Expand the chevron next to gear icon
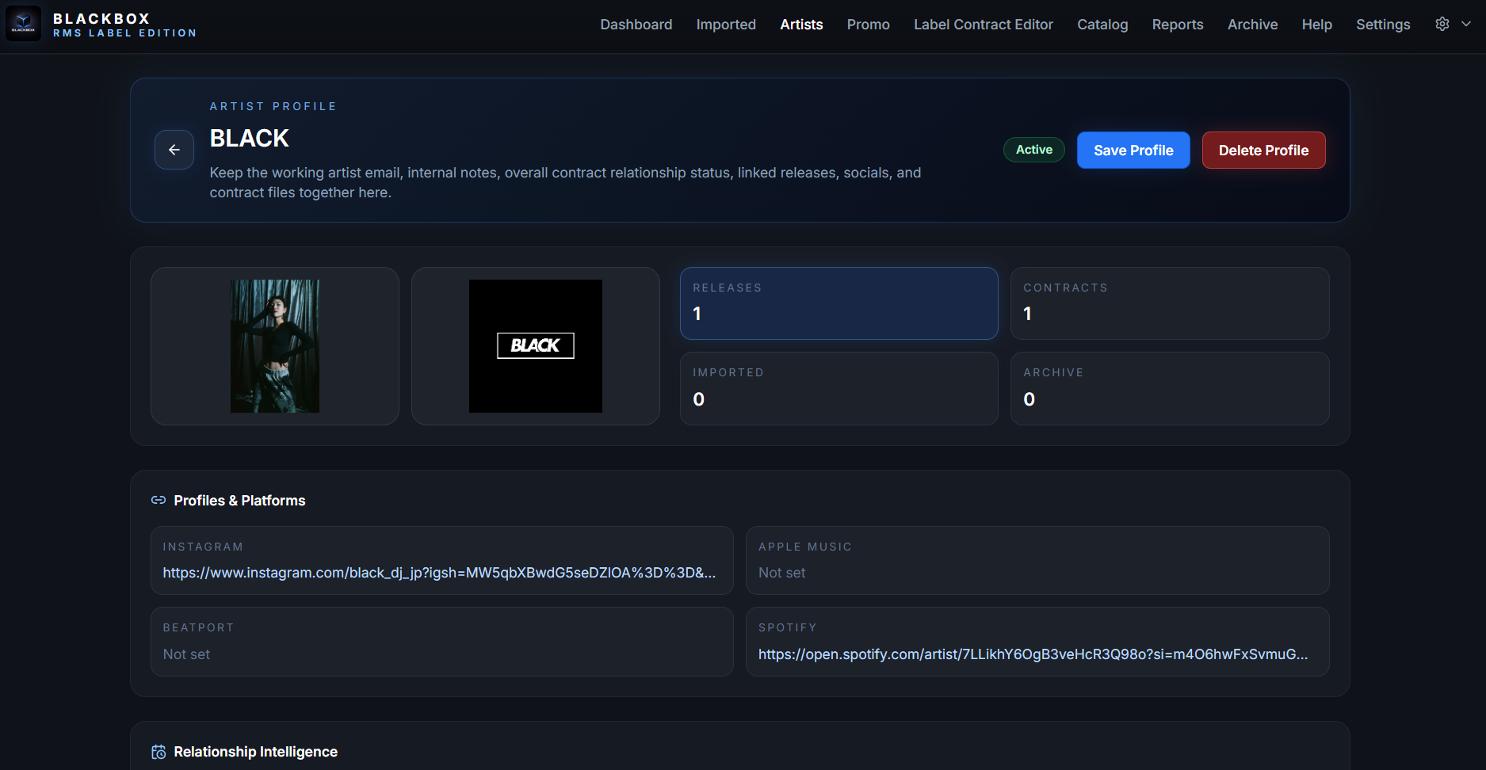This screenshot has height=770, width=1486. pyautogui.click(x=1466, y=24)
